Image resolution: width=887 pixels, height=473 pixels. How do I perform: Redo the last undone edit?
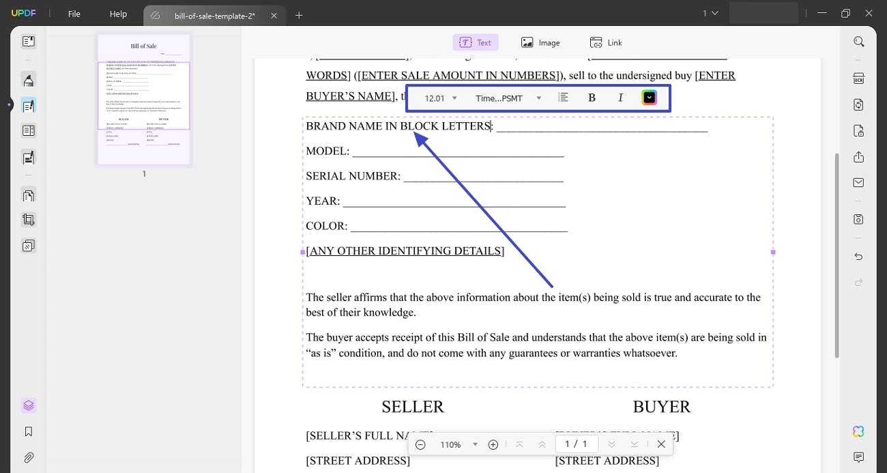click(858, 282)
